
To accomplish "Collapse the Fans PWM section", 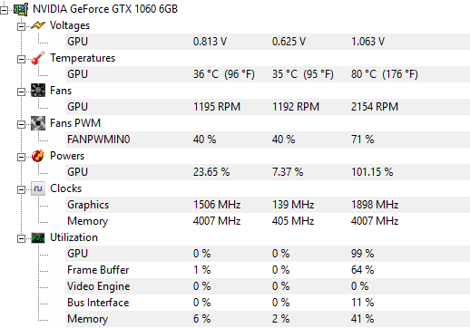I will tap(21, 125).
